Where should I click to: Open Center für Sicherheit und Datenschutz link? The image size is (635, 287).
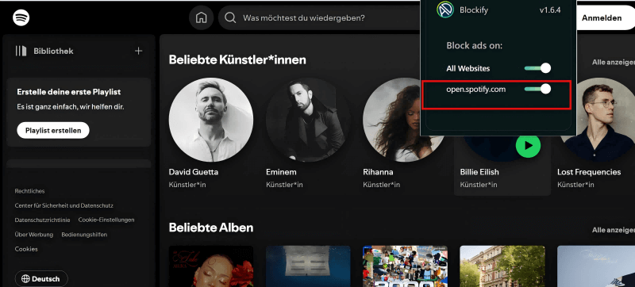pyautogui.click(x=64, y=205)
